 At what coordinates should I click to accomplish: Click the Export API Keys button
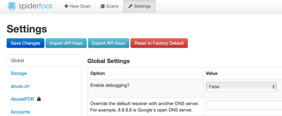click(109, 43)
